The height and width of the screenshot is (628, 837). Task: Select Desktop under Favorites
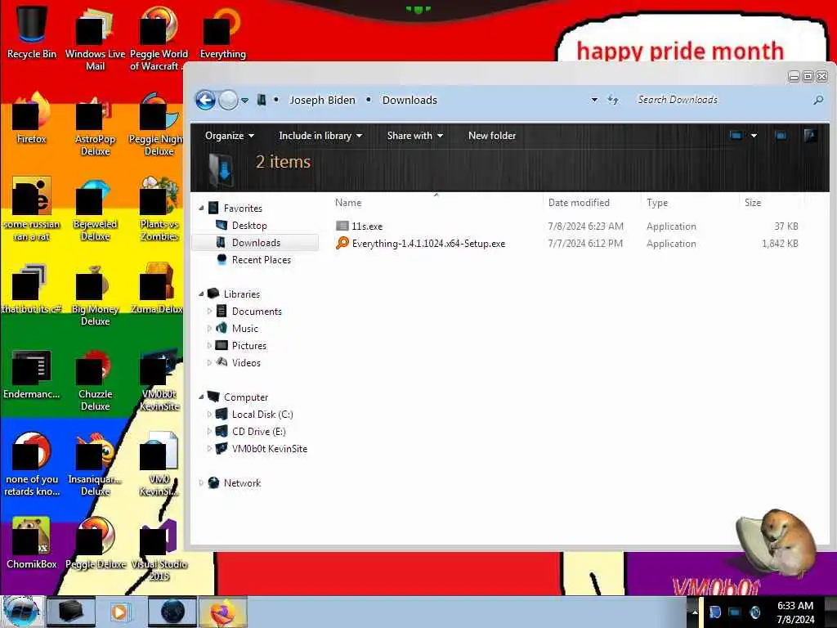point(248,226)
